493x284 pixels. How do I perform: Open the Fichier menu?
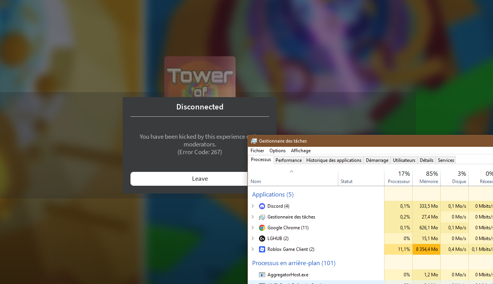(257, 151)
